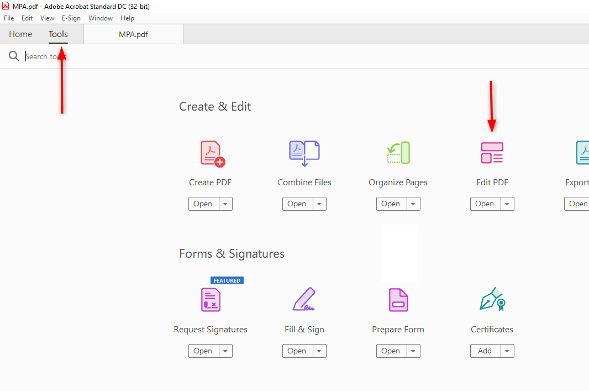Switch to the MPA.pdf document tab
The width and height of the screenshot is (589, 391).
pos(133,34)
